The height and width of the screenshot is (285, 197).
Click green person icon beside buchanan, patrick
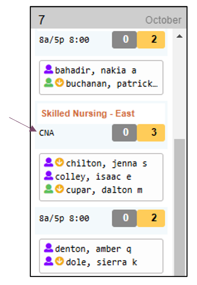(x=48, y=83)
